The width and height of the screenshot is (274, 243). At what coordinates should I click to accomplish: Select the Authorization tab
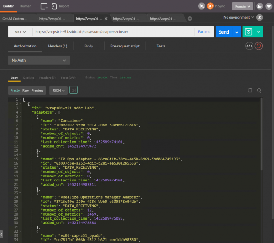point(25,46)
